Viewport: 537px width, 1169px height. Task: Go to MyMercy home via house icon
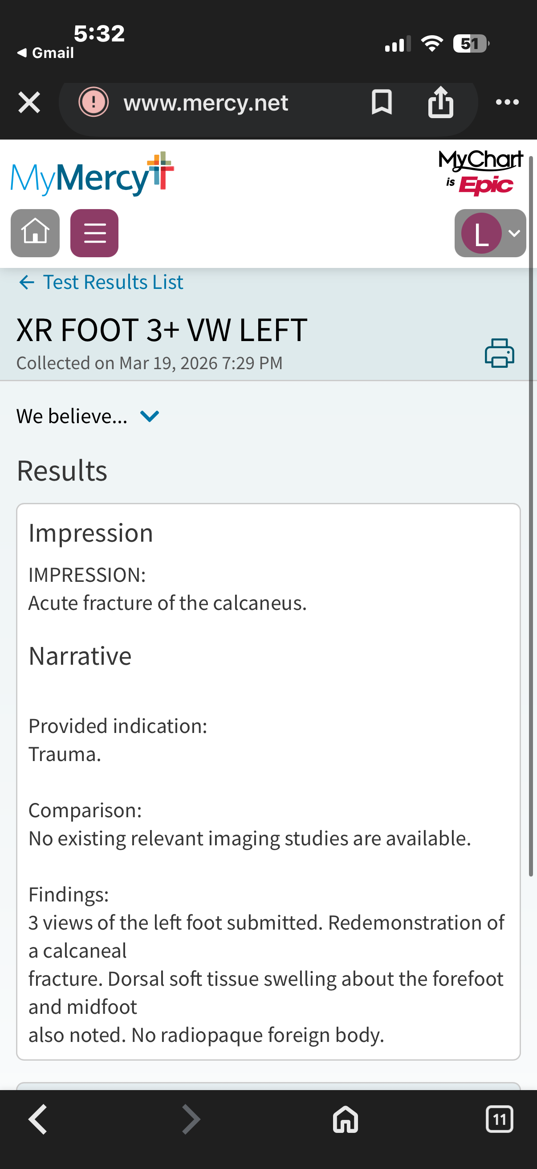[x=35, y=233]
